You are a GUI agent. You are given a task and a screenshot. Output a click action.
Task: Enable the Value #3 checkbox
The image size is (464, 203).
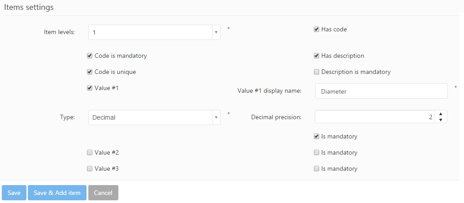tap(90, 169)
